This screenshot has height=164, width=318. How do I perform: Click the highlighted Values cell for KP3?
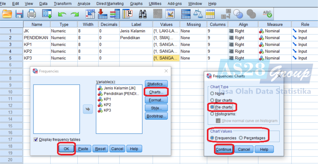coord(166,58)
